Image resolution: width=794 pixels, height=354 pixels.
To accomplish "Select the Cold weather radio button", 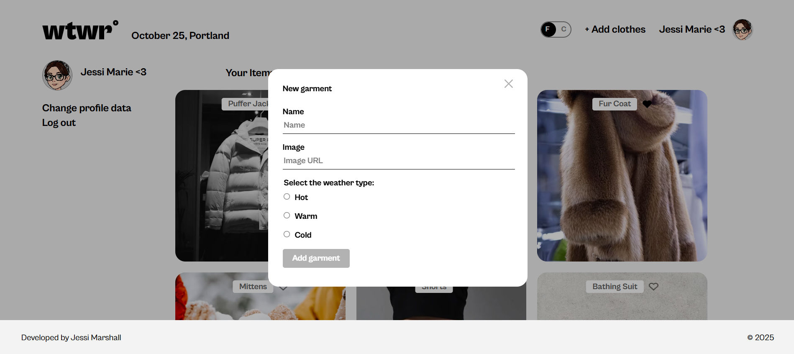I will [287, 234].
